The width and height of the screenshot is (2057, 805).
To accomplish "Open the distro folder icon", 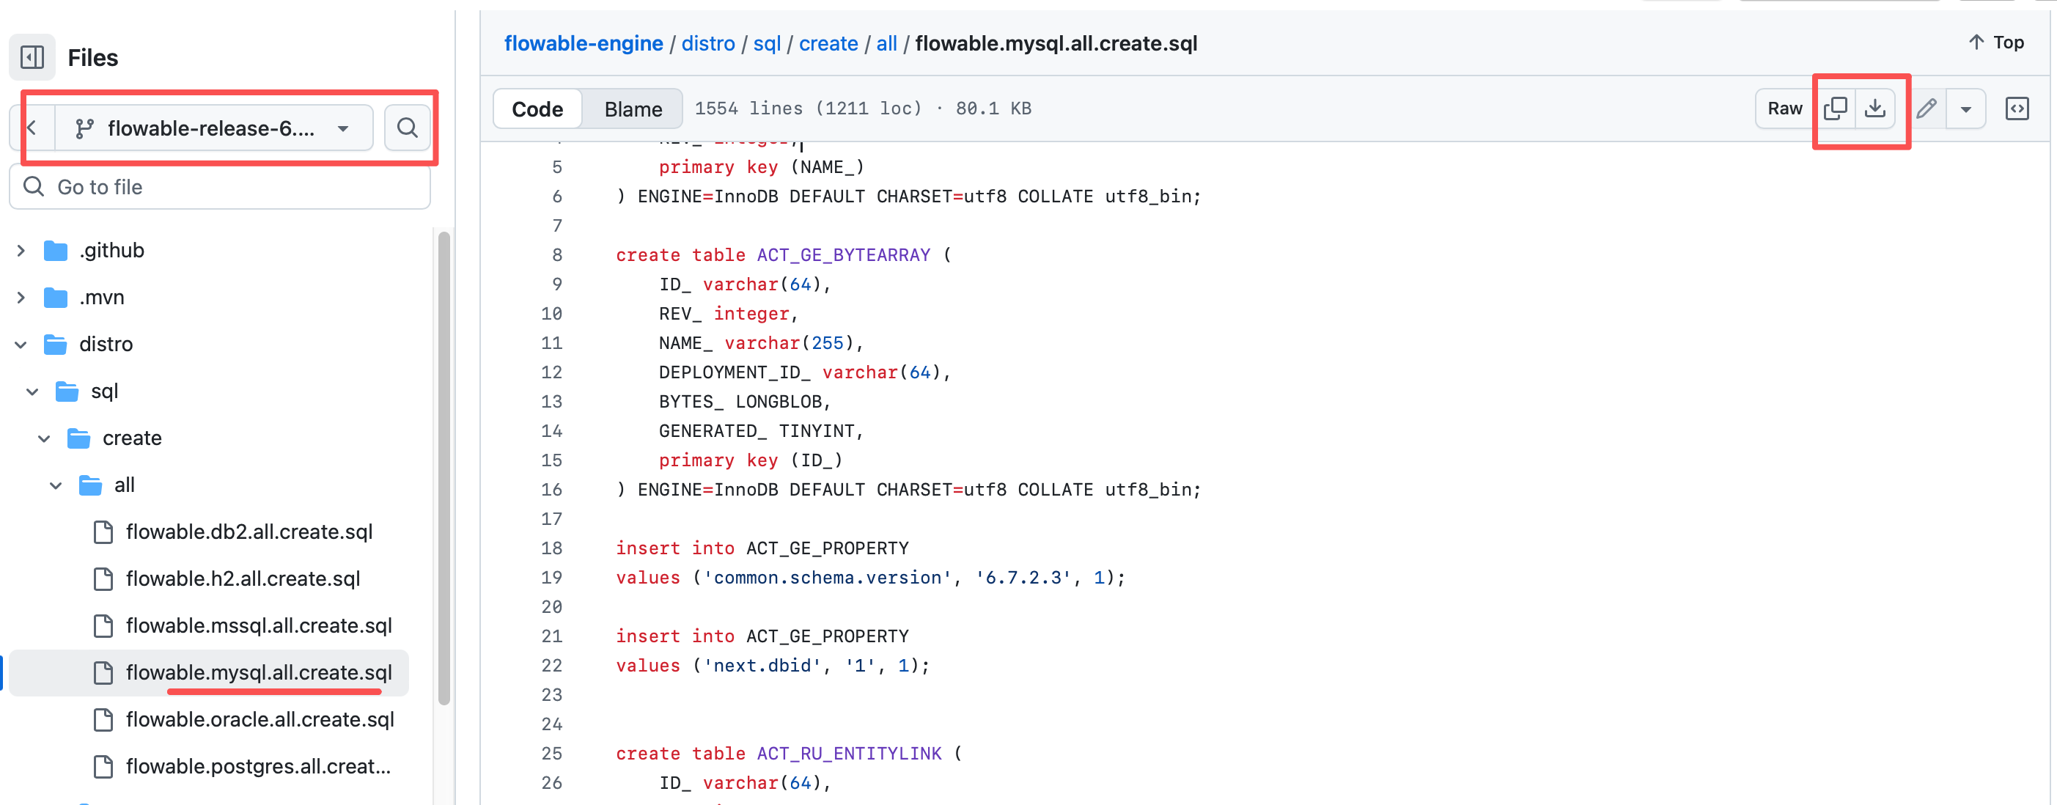I will (x=55, y=344).
